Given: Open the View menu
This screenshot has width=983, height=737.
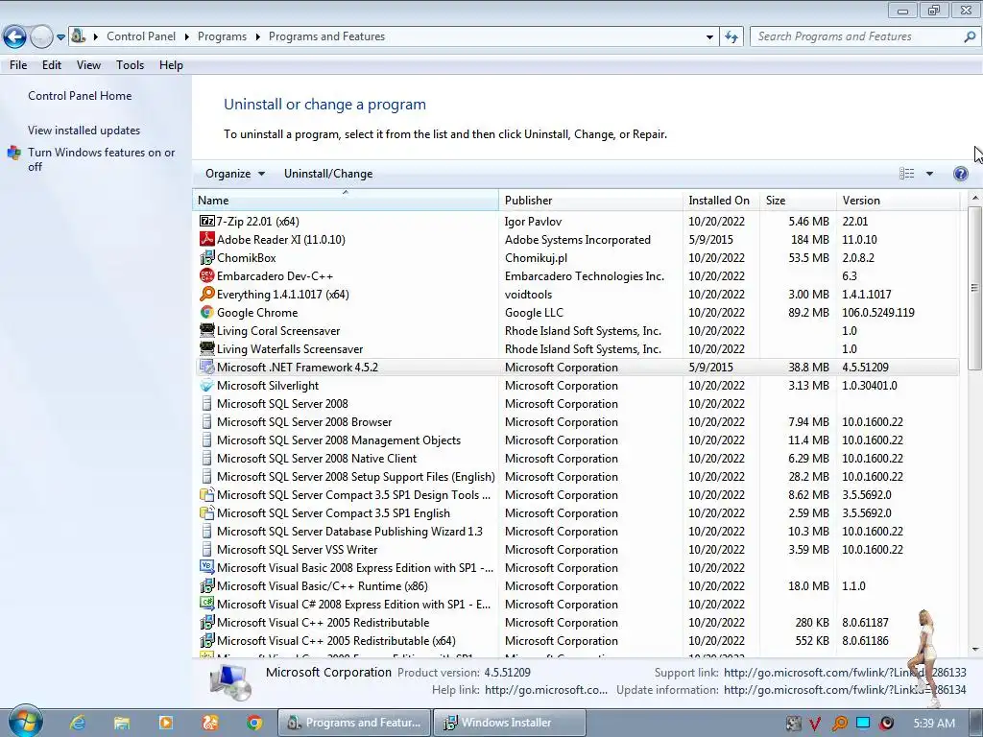Looking at the screenshot, I should 88,65.
